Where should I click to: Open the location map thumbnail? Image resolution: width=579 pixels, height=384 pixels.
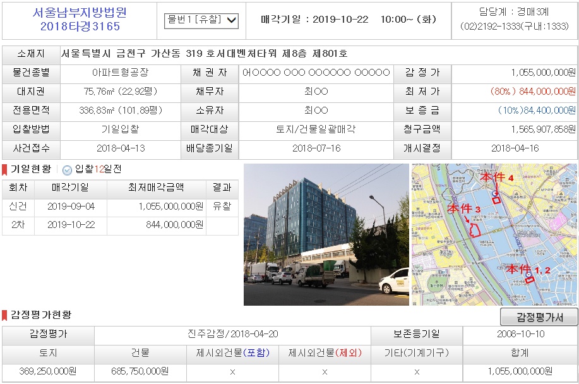tap(494, 234)
